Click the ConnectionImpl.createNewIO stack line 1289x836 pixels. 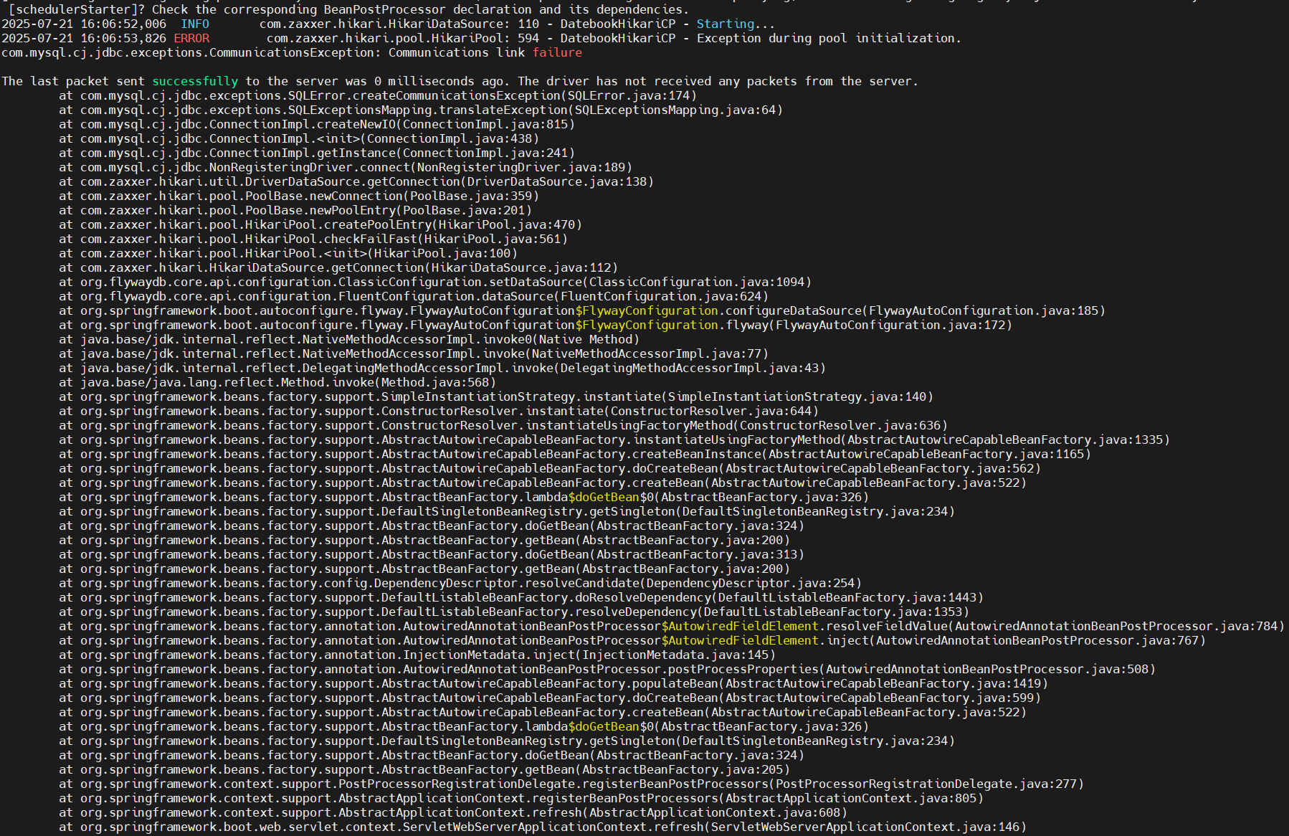(x=317, y=125)
